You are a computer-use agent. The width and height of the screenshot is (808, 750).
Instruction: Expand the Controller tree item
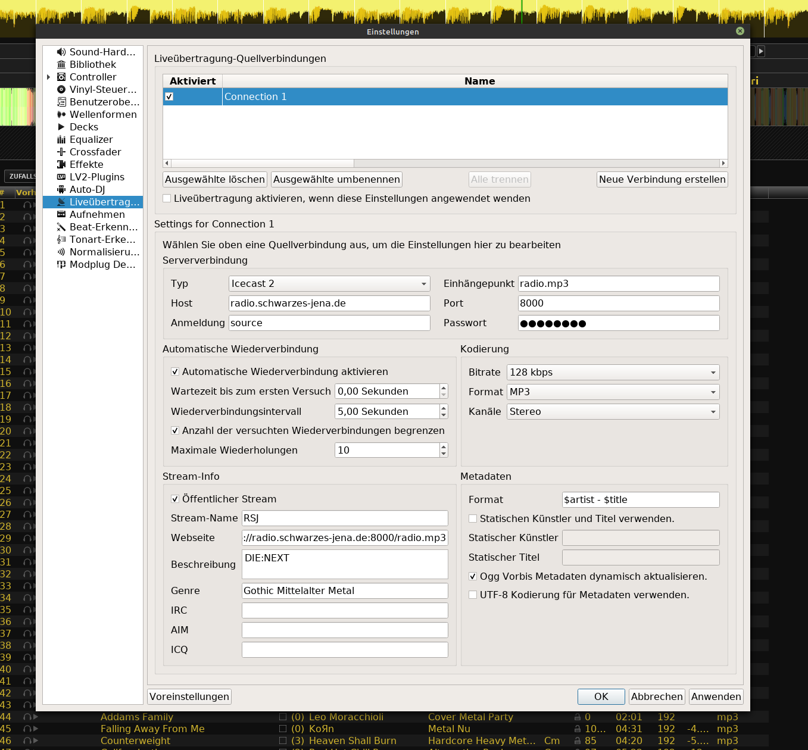point(49,77)
